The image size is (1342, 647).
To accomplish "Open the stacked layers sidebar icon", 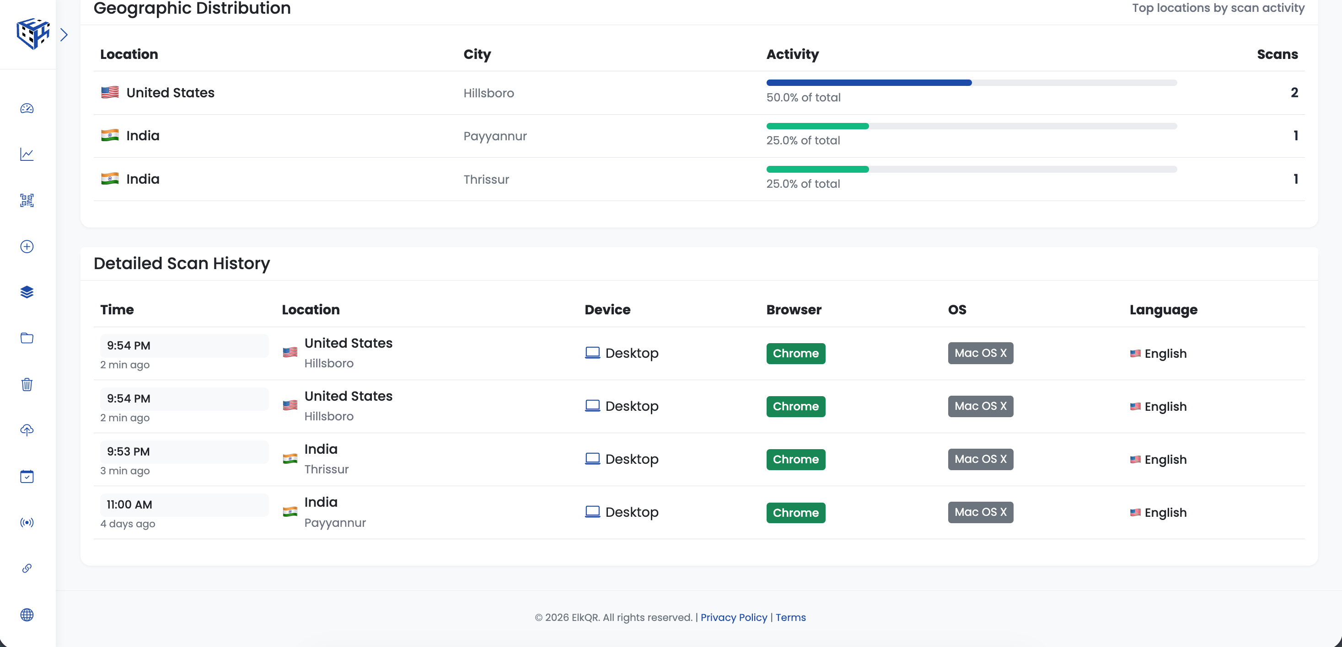I will (x=27, y=292).
